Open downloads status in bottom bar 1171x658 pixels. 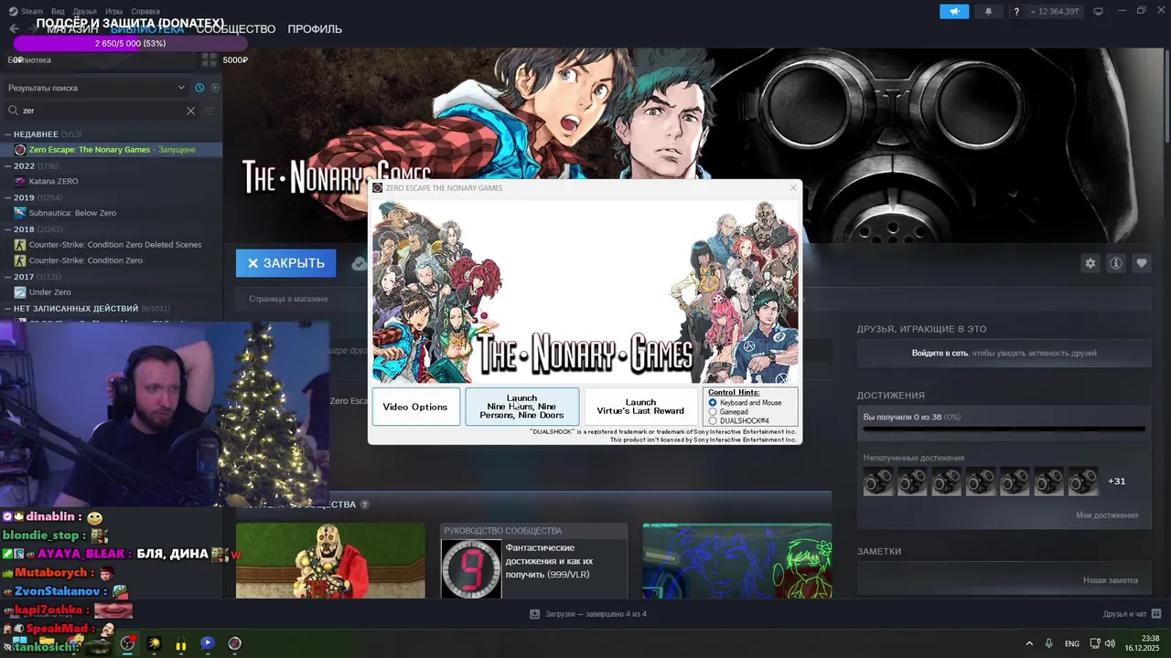pyautogui.click(x=588, y=614)
